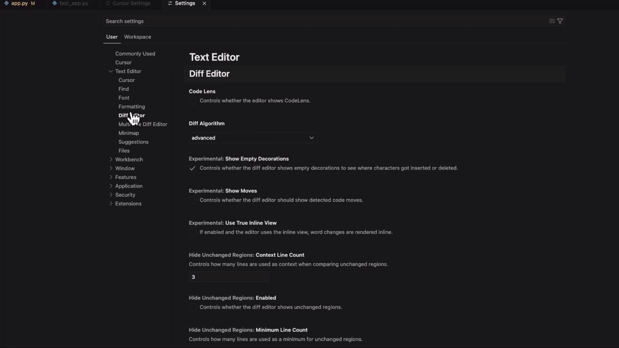Click the filter settings funnel icon
The image size is (619, 348).
pyautogui.click(x=560, y=21)
